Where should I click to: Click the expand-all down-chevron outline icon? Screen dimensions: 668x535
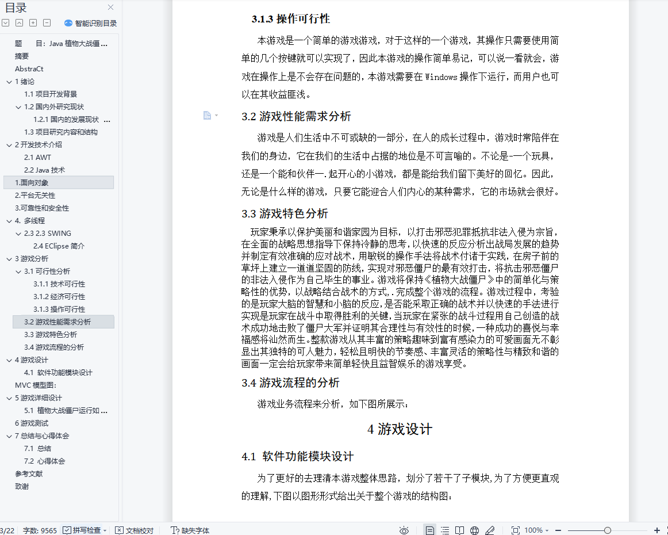click(x=6, y=23)
